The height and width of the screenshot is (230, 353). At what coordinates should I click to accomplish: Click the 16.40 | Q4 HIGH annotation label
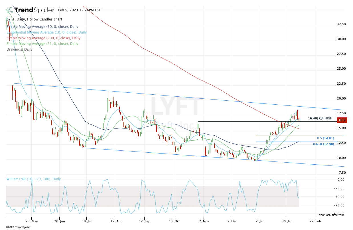click(320, 118)
